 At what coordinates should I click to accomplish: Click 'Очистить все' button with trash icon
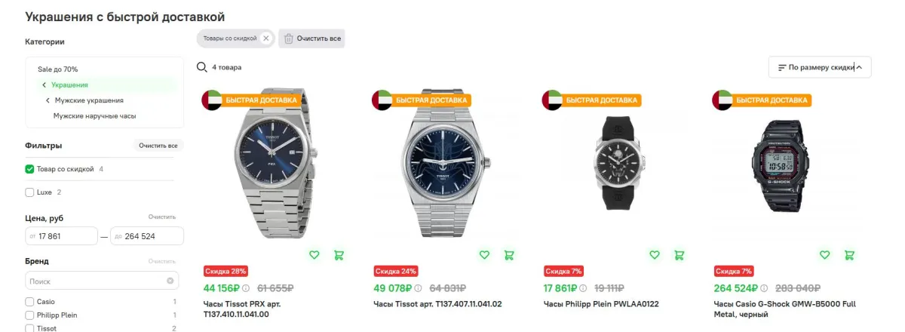311,38
